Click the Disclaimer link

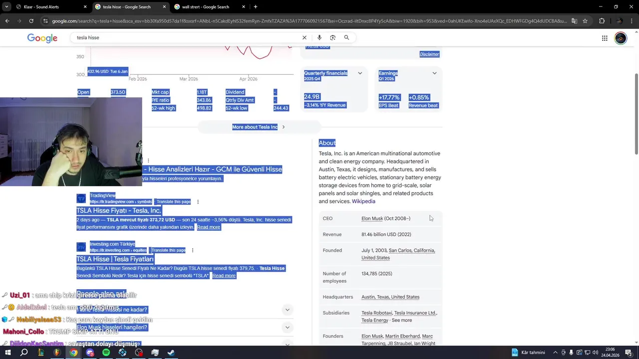429,54
